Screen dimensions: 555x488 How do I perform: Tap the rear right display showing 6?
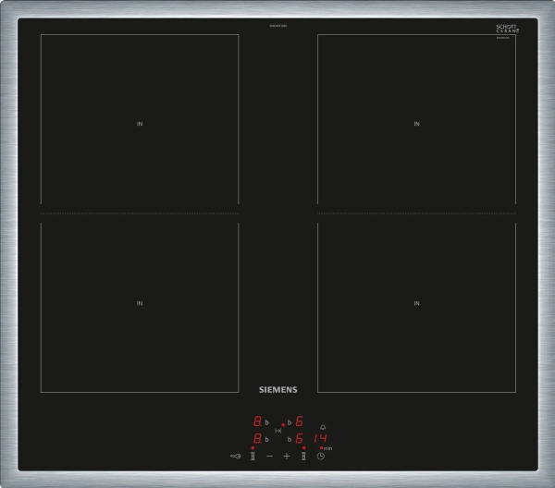[x=300, y=421]
